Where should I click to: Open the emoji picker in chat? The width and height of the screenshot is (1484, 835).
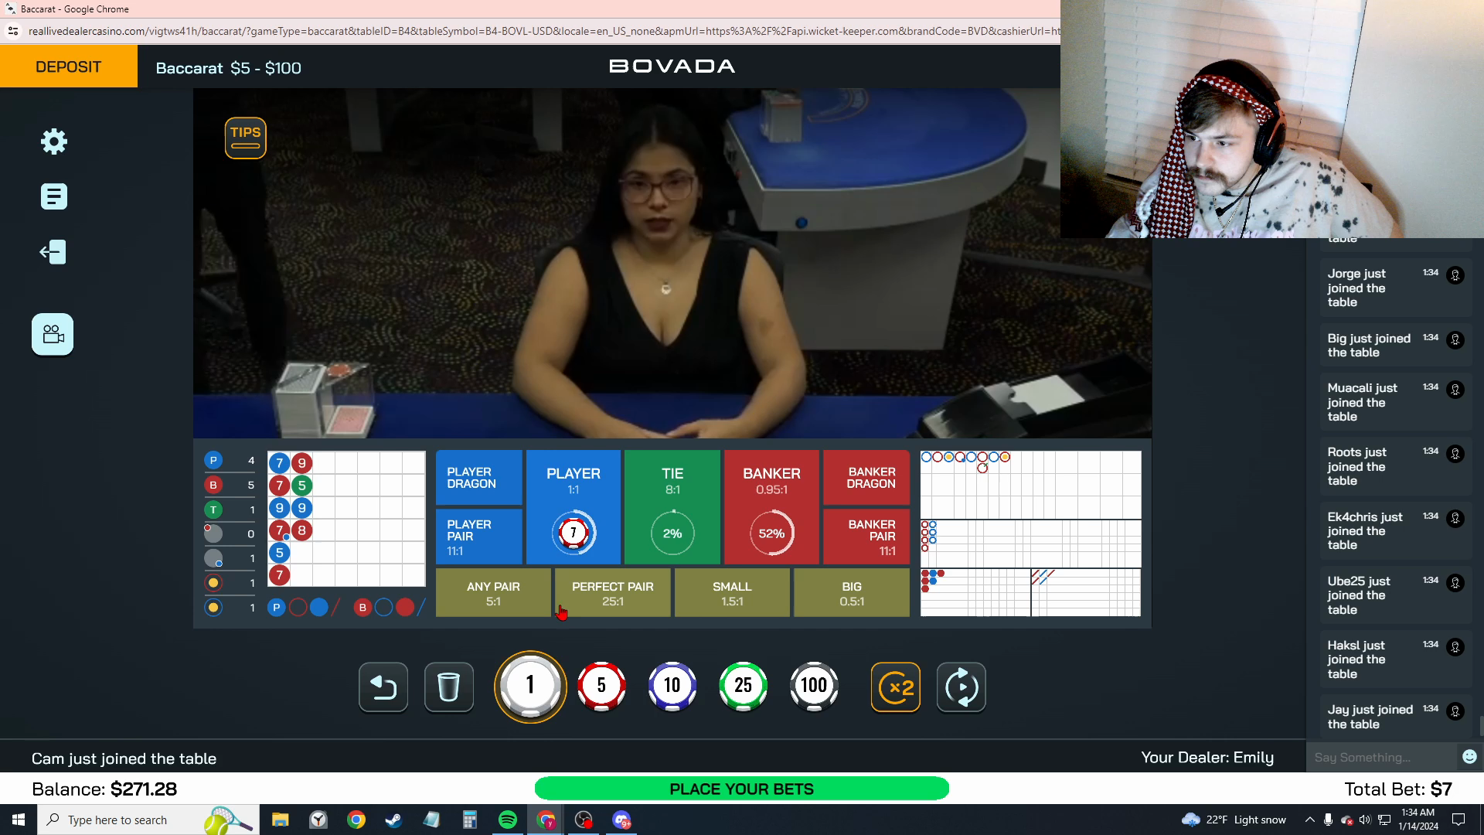pyautogui.click(x=1469, y=757)
